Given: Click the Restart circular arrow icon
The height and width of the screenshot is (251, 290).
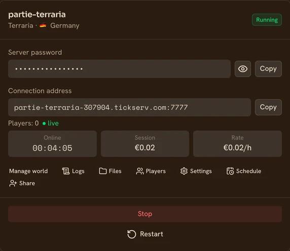Looking at the screenshot, I should tap(131, 234).
